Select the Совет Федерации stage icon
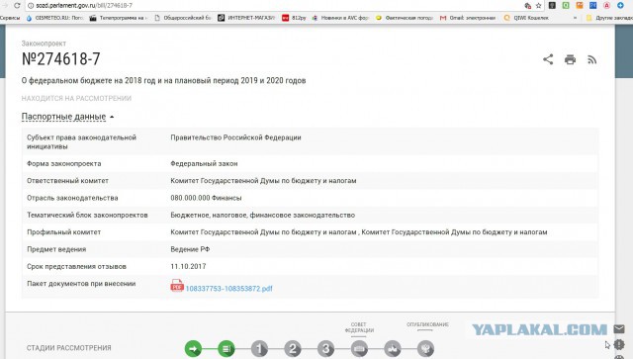 pyautogui.click(x=359, y=348)
